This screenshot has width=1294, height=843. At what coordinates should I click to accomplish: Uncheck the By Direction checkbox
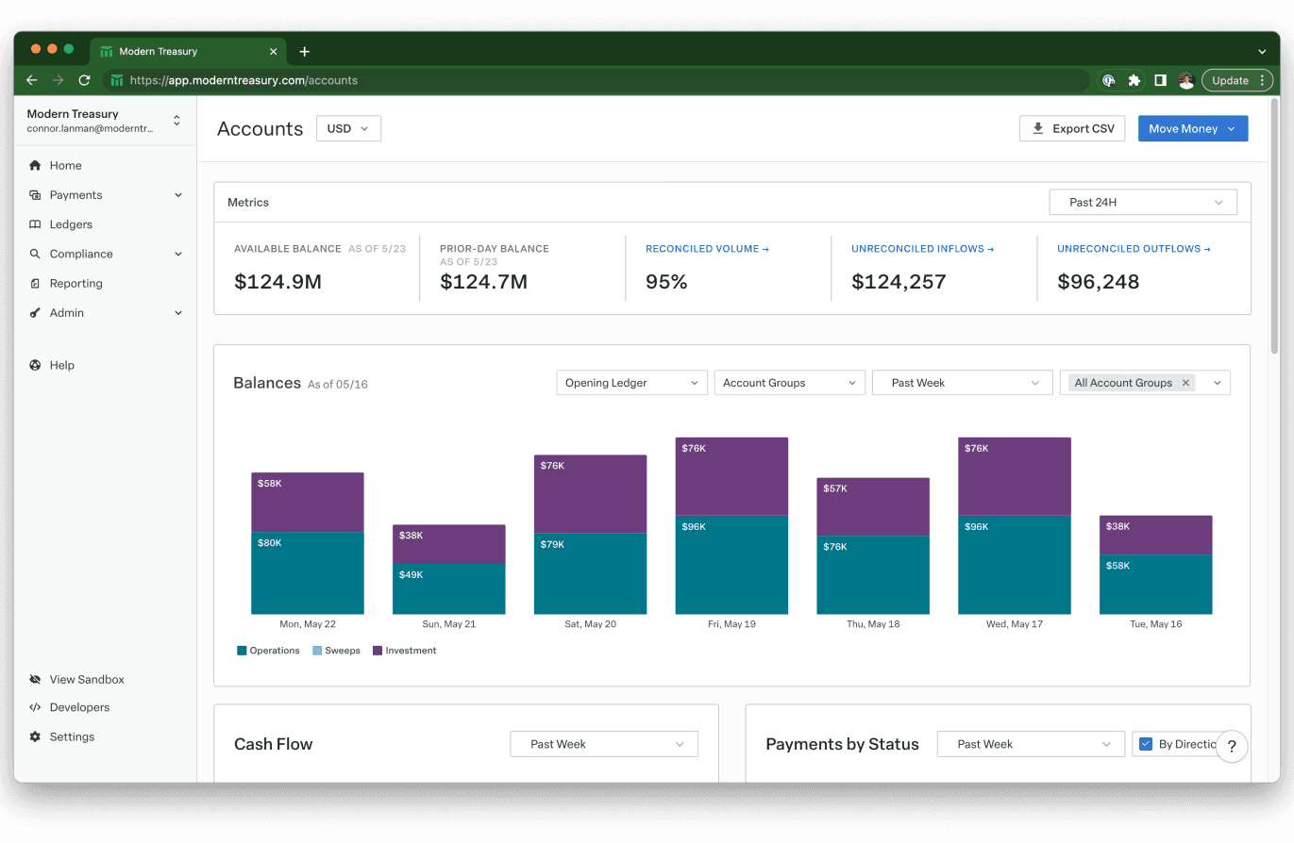pyautogui.click(x=1146, y=744)
